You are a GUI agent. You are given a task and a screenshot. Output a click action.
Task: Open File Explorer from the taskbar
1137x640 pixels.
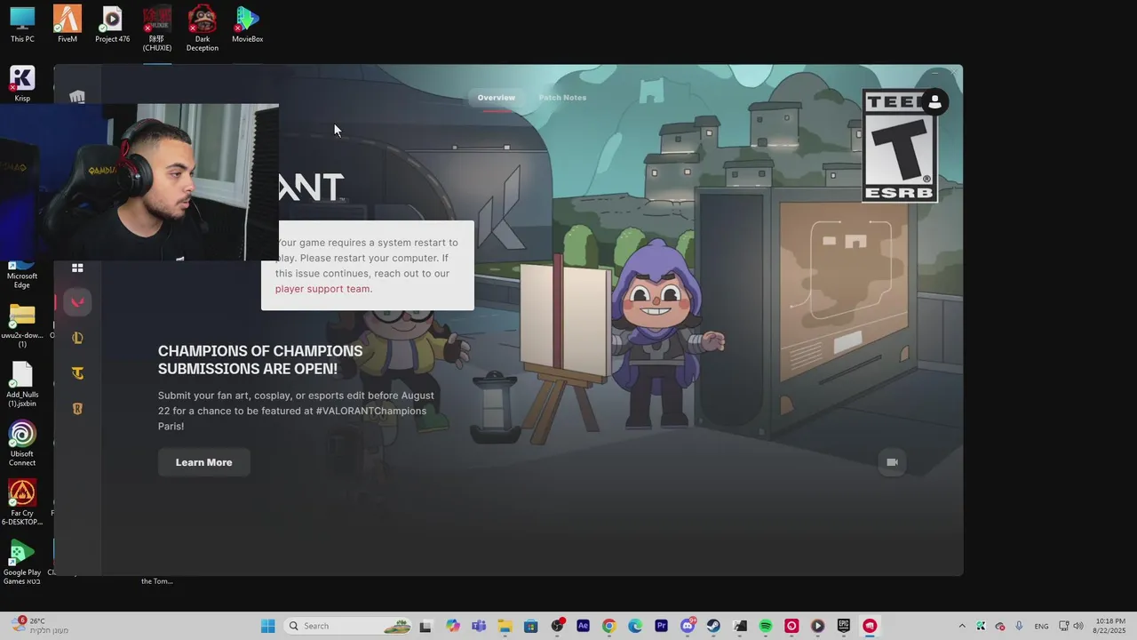(505, 626)
